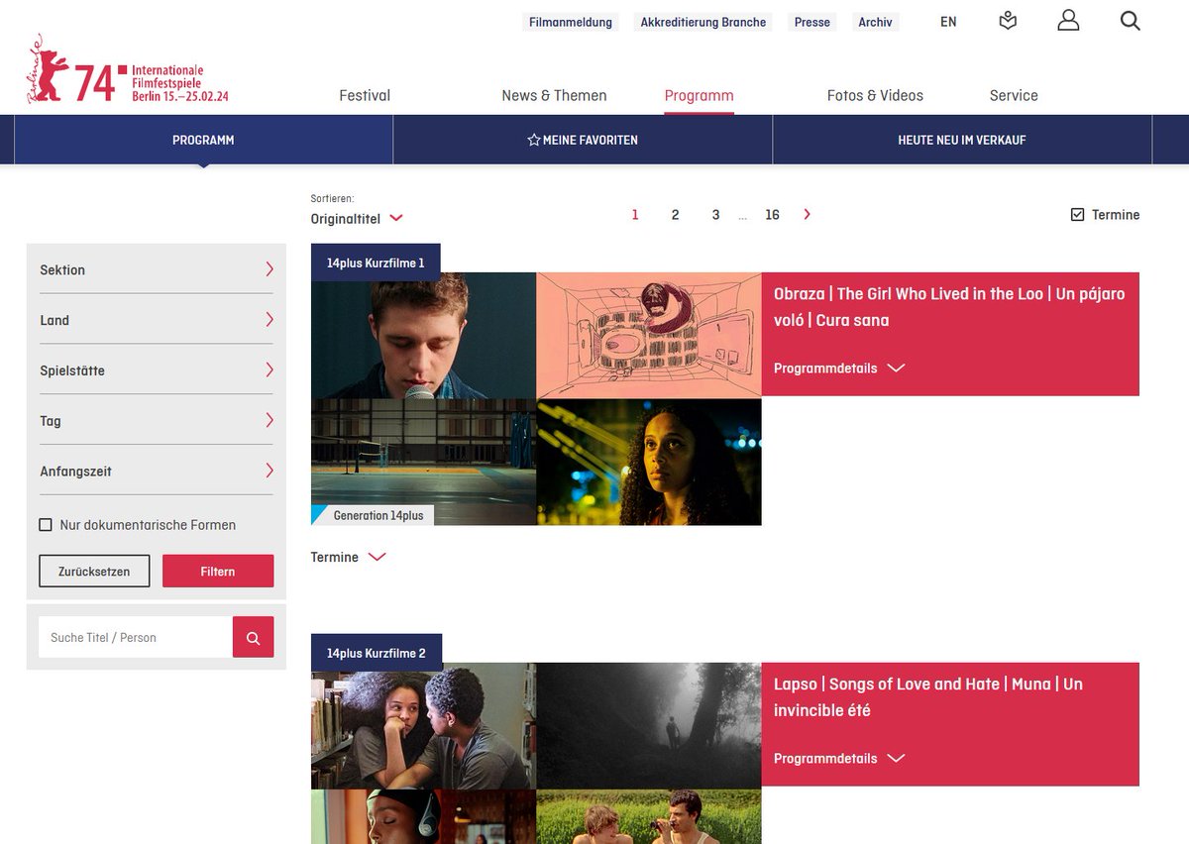Click the Suche Titel / Person field
1189x844 pixels.
point(136,637)
